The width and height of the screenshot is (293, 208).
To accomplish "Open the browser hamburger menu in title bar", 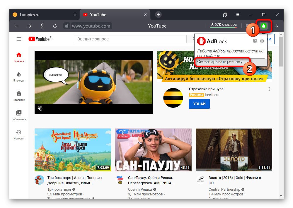I will [x=238, y=15].
